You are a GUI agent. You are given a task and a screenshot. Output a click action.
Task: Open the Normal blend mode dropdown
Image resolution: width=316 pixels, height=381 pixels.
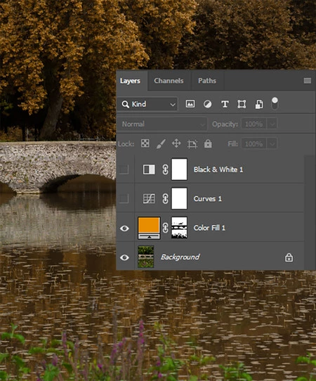(x=162, y=124)
